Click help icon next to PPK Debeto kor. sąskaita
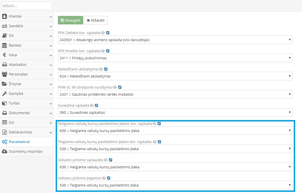 tap(103, 33)
